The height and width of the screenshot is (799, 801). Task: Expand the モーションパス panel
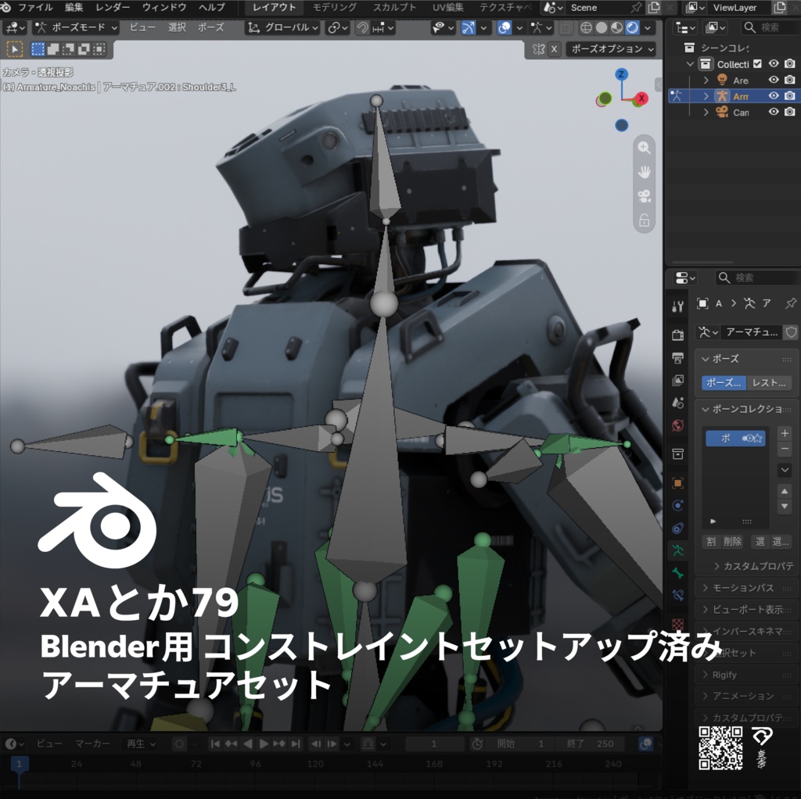point(746,588)
